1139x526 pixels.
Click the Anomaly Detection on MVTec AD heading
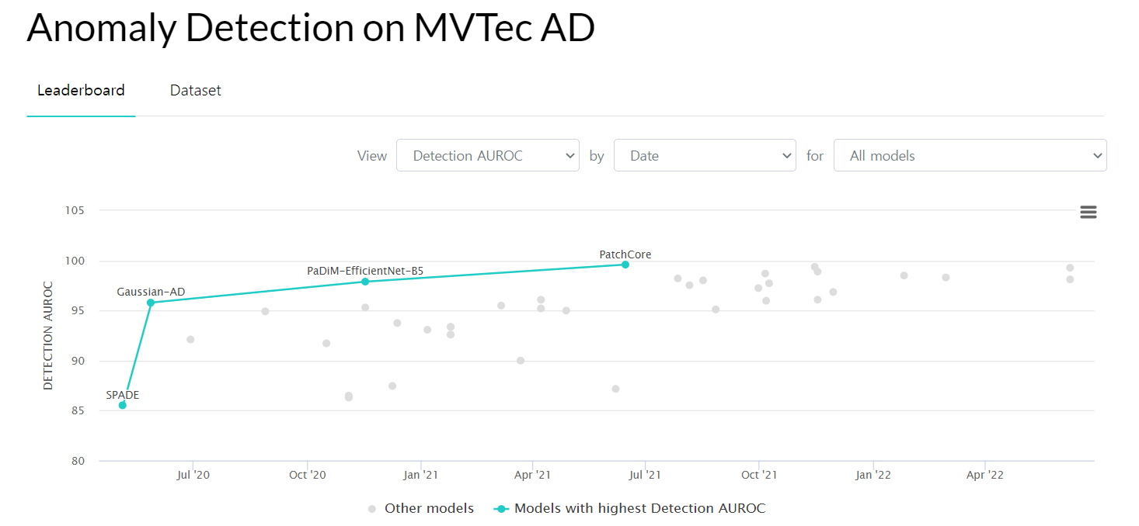pos(311,27)
